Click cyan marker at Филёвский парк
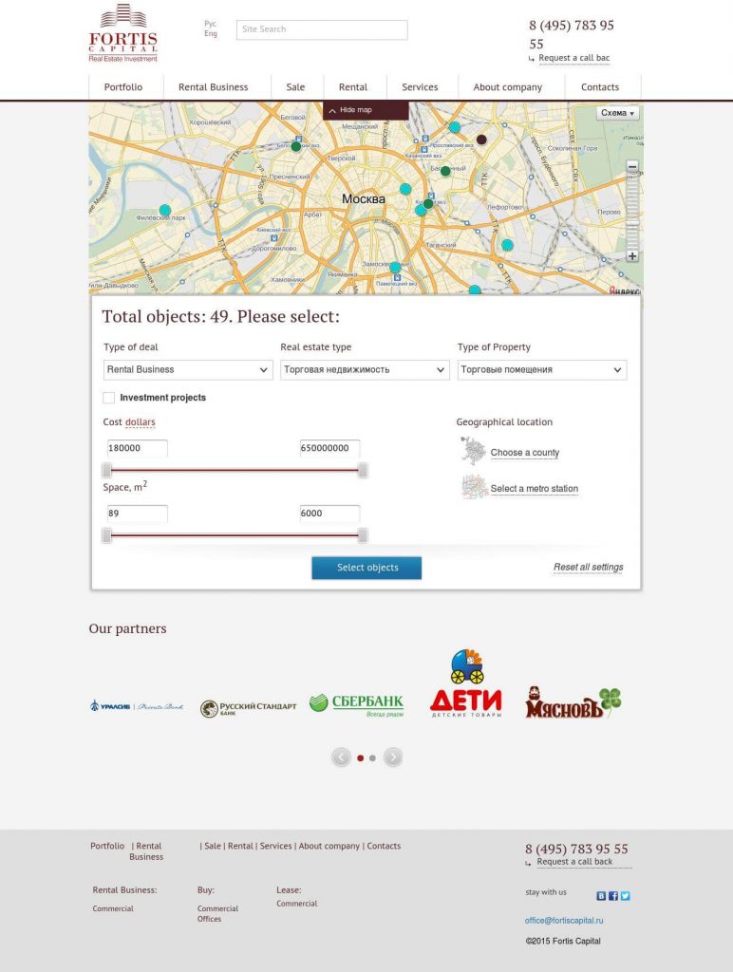The image size is (733, 972). coord(165,210)
